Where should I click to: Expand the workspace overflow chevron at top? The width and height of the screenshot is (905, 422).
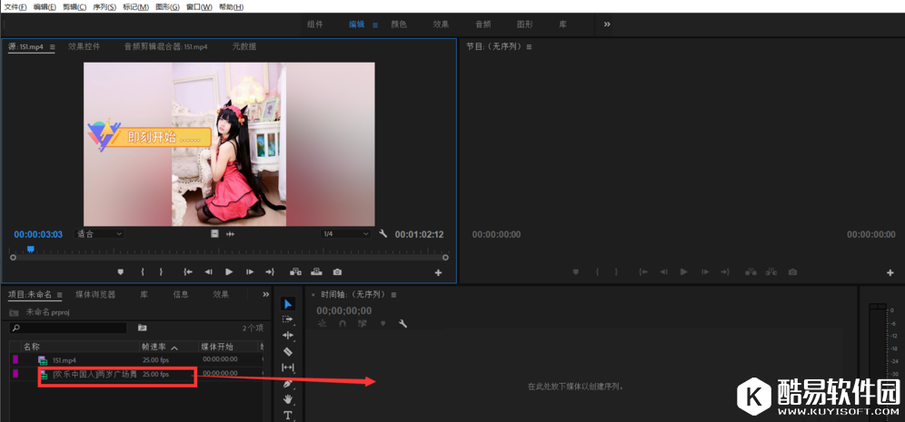(x=607, y=24)
